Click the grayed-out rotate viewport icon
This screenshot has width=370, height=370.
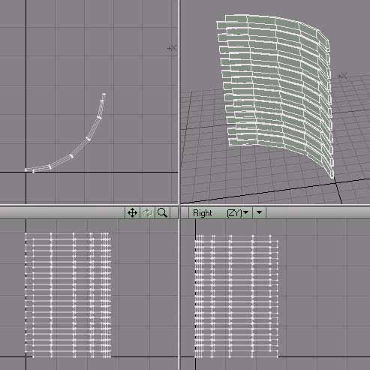point(147,213)
